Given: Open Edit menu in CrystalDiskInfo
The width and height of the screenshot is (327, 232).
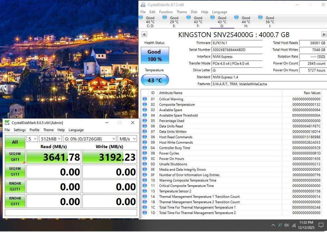Looking at the screenshot, I should click(152, 12).
